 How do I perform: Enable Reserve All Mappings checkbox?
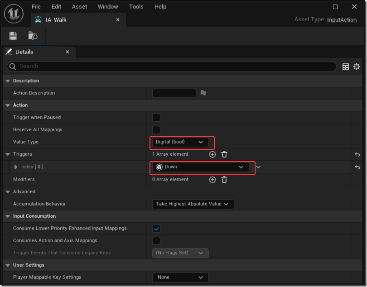tap(156, 130)
